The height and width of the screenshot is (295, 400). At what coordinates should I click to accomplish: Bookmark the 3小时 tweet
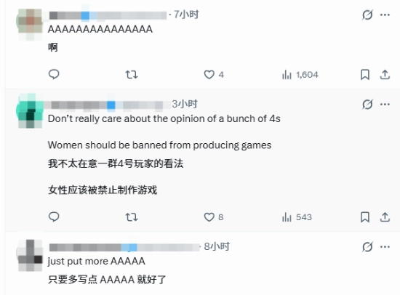click(x=365, y=217)
